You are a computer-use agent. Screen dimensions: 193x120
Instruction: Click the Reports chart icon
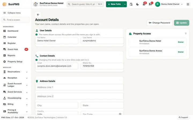click(x=5, y=55)
